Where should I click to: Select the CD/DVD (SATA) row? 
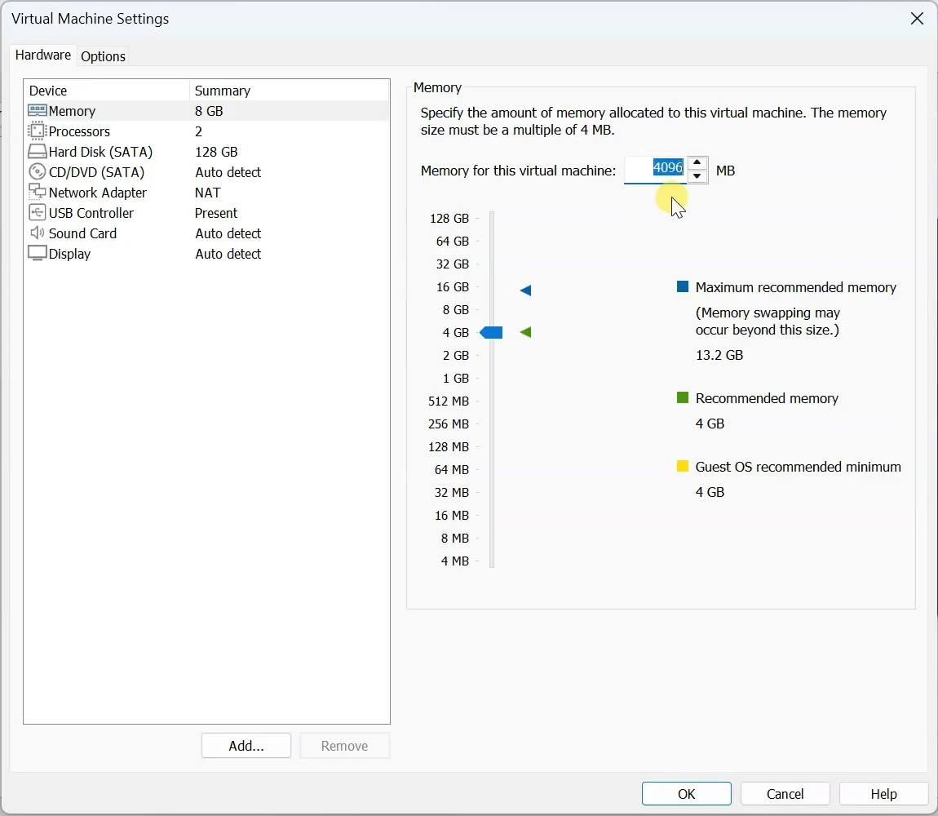[206, 172]
